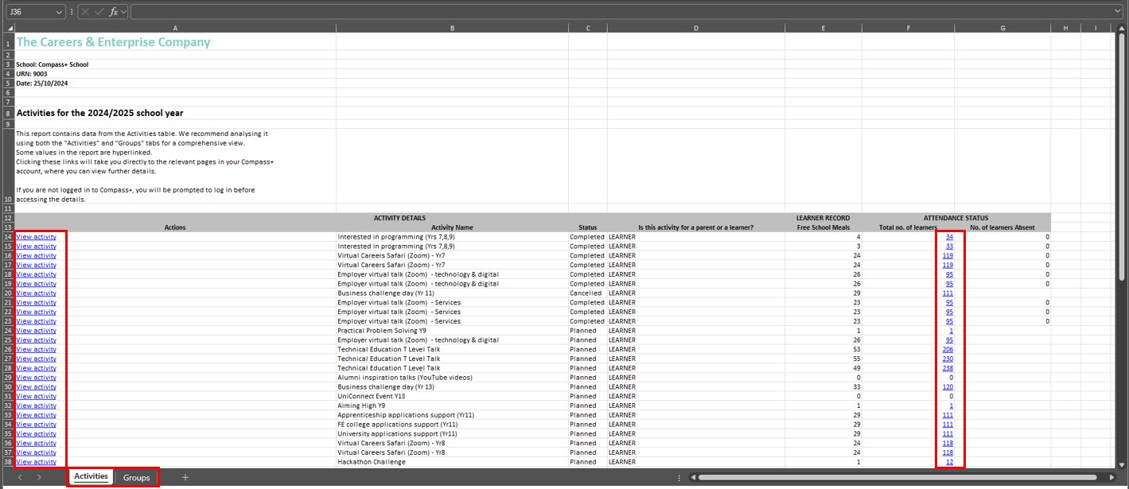Viewport: 1129px width, 489px height.
Task: Click the Enter checkmark in formula bar
Action: tap(99, 12)
